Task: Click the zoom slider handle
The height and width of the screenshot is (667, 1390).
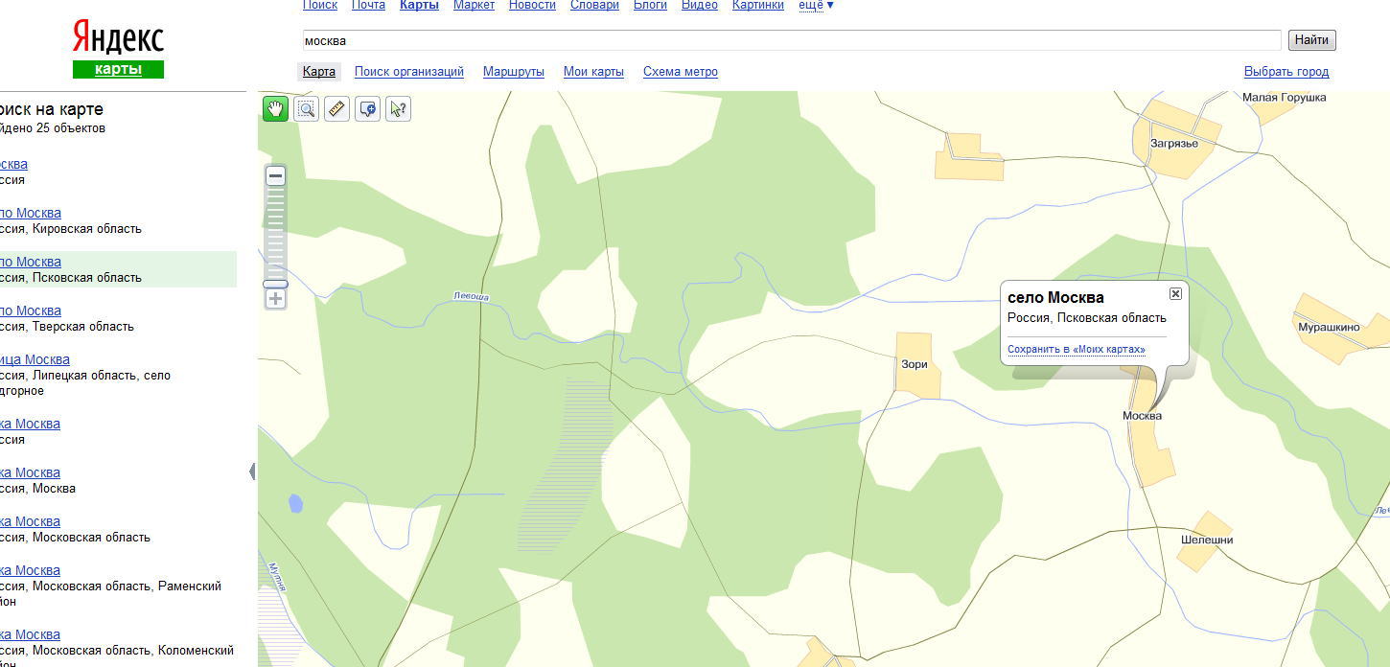Action: (275, 284)
